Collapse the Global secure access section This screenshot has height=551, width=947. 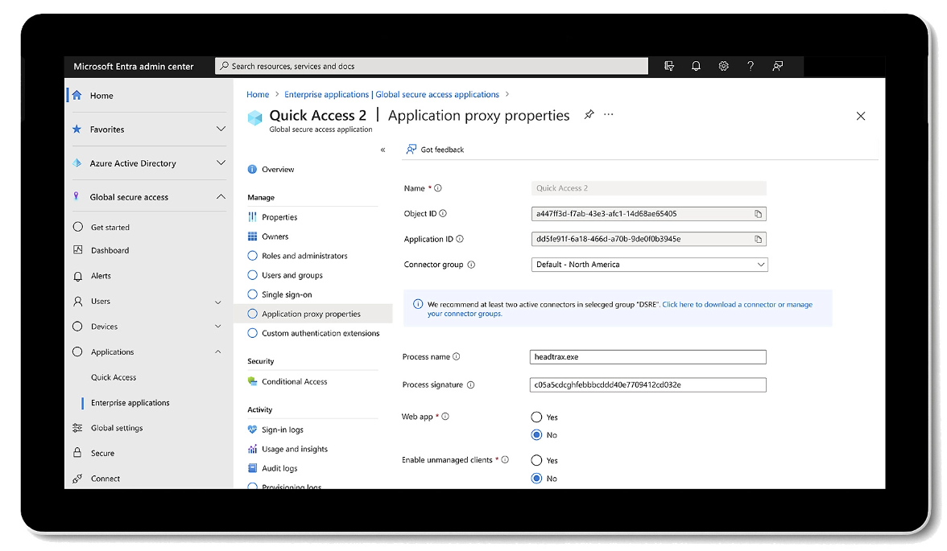(221, 197)
